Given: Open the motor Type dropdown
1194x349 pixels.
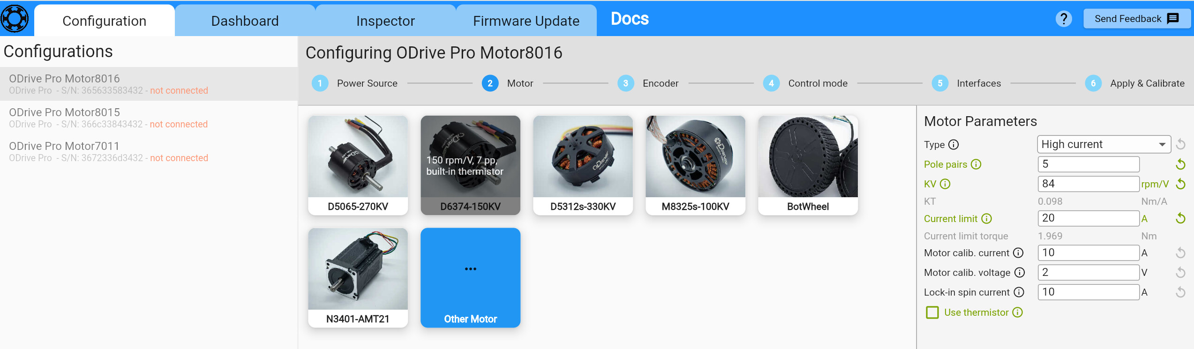Looking at the screenshot, I should pos(1104,144).
